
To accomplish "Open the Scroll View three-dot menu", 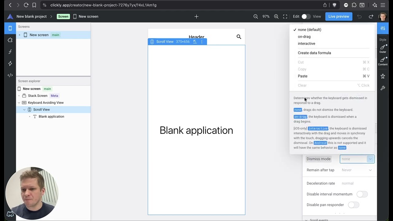I will pos(202,42).
